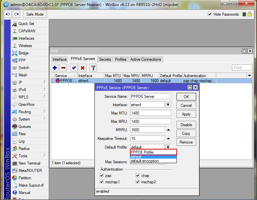The image size is (257, 200).
Task: Click Service Name input field
Action: (151, 96)
